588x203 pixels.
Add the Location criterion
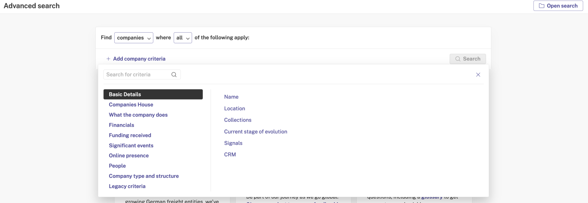[235, 108]
